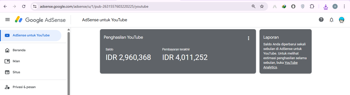Open the colorful cube extension icon
Screen dimensions: 350x95
tap(284, 6)
